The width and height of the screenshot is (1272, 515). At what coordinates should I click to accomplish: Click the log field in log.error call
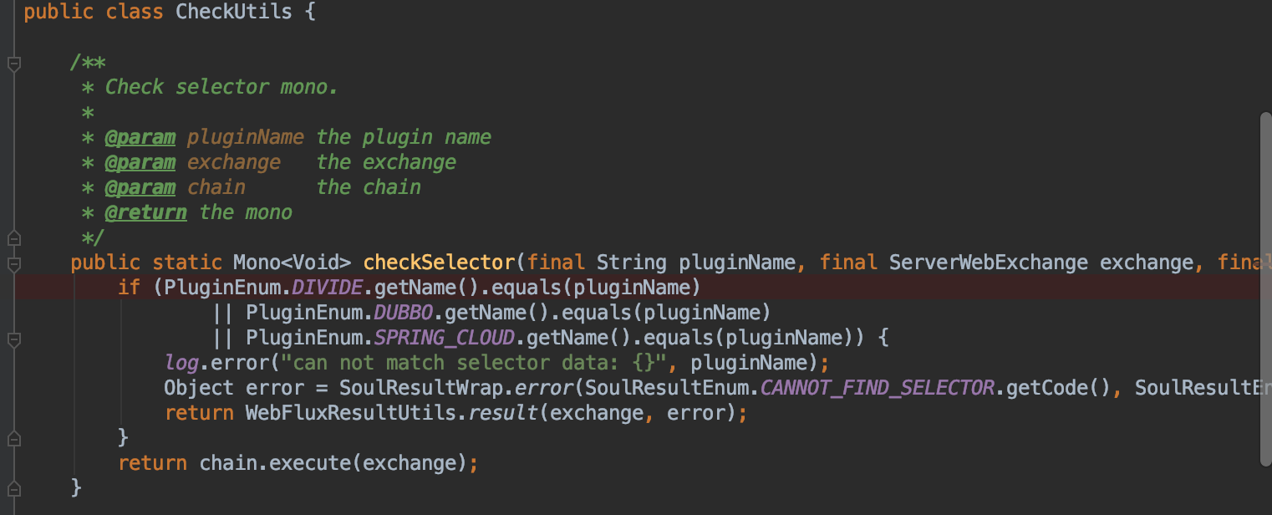click(x=181, y=363)
